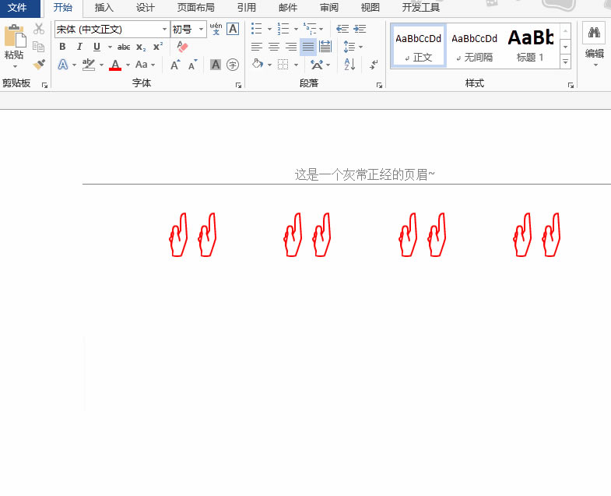611x496 pixels.
Task: Open paragraph dialog launcher
Action: (x=379, y=85)
